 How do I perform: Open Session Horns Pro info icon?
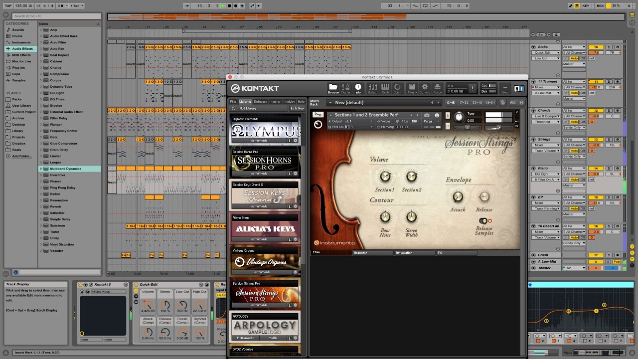[x=290, y=174]
